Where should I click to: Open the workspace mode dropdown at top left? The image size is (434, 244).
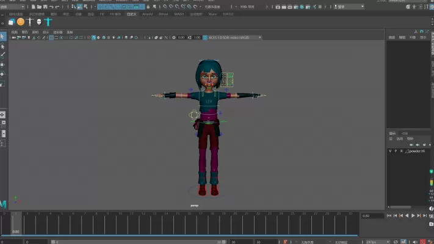pyautogui.click(x=13, y=7)
